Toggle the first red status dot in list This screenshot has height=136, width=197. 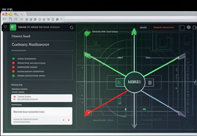point(13,62)
